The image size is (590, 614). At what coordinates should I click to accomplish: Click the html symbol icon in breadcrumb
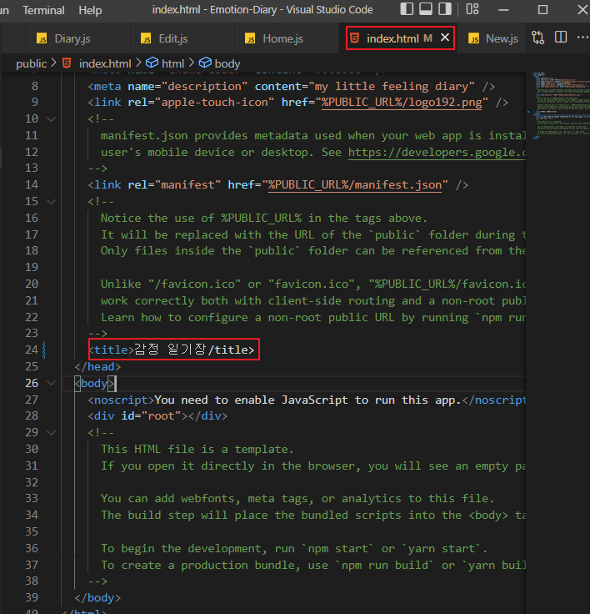point(152,63)
